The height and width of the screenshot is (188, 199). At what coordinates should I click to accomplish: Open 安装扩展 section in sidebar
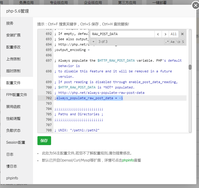pyautogui.click(x=17, y=35)
